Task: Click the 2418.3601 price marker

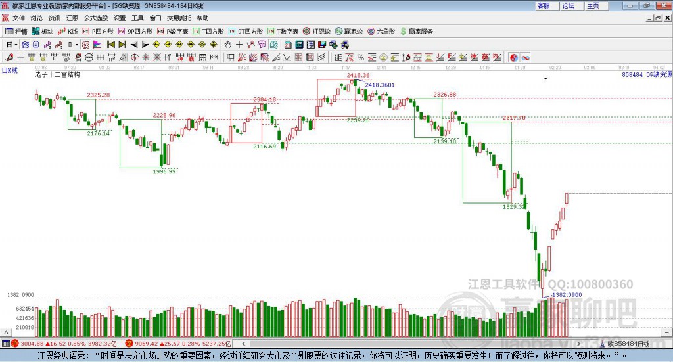Action: [380, 85]
